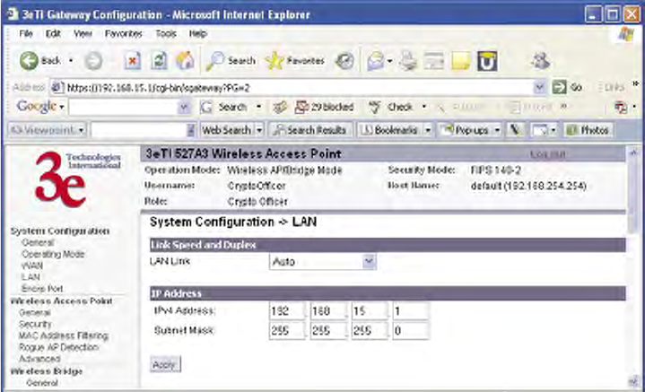
Task: Expand the address bar dropdown
Action: pos(539,87)
